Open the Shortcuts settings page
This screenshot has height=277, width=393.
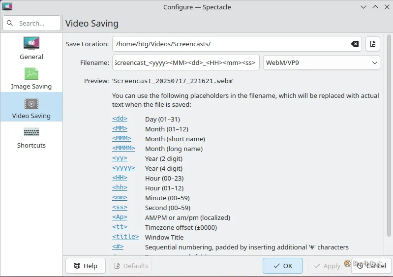(31, 137)
